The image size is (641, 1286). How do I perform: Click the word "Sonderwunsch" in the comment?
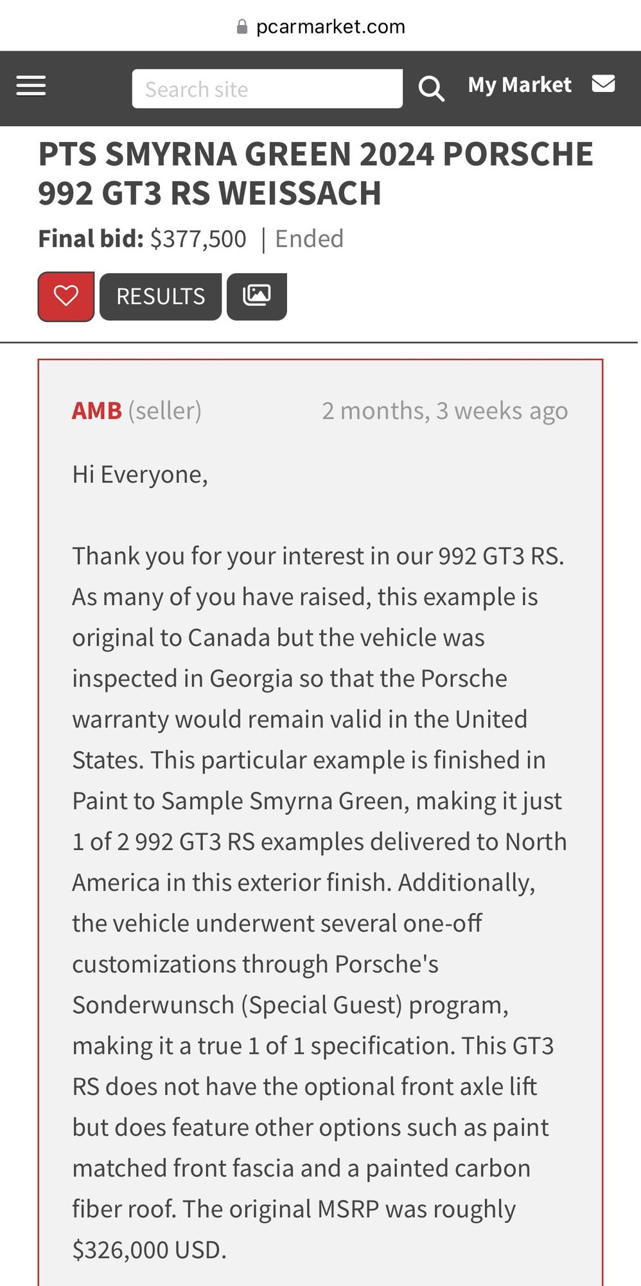coord(153,1005)
